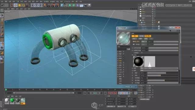This screenshot has height=110, width=195.
Task: Click the green Play button in timeline
Action: pos(95,93)
